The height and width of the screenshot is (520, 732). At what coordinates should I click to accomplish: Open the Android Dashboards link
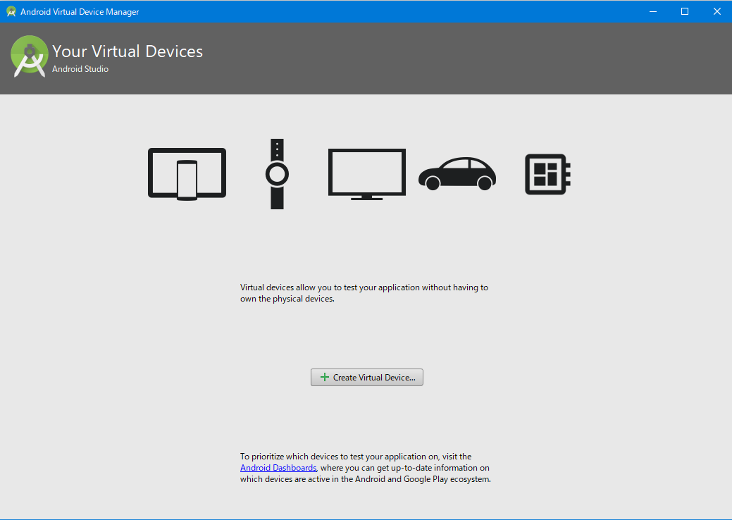click(x=278, y=468)
